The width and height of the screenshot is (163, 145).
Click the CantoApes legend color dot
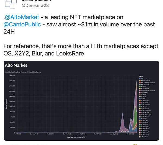pos(140,119)
